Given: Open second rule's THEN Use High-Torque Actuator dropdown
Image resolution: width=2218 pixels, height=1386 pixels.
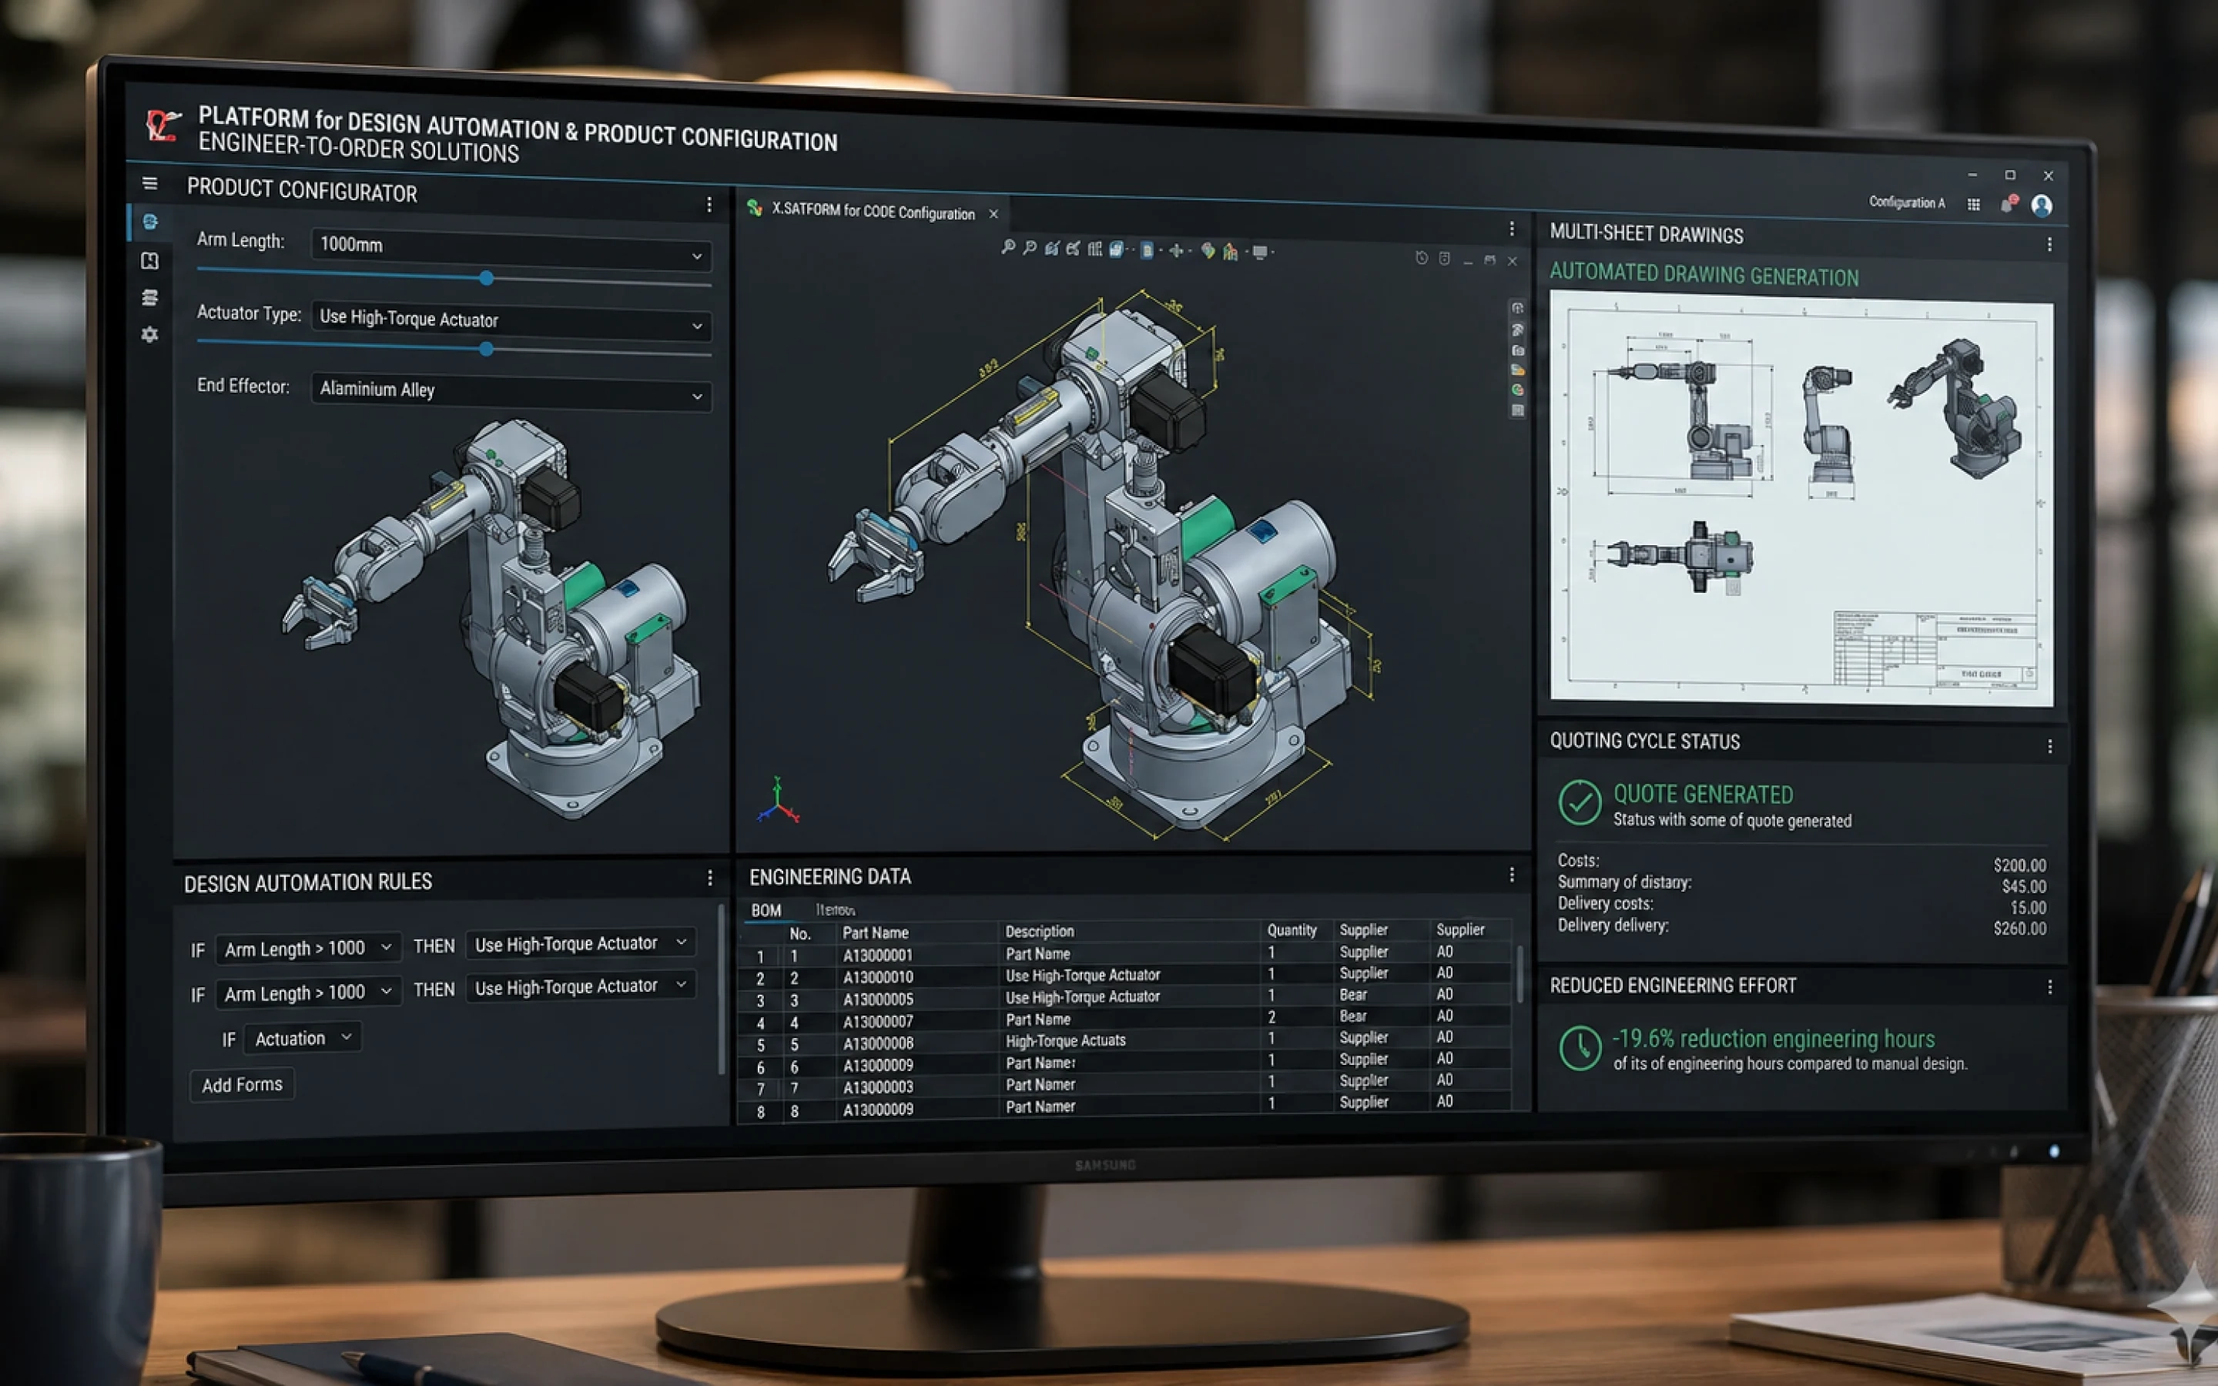Looking at the screenshot, I should (580, 987).
